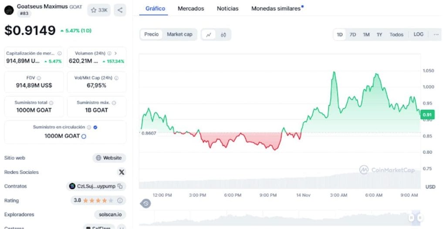
Task: Click the share icon button
Action: click(120, 10)
